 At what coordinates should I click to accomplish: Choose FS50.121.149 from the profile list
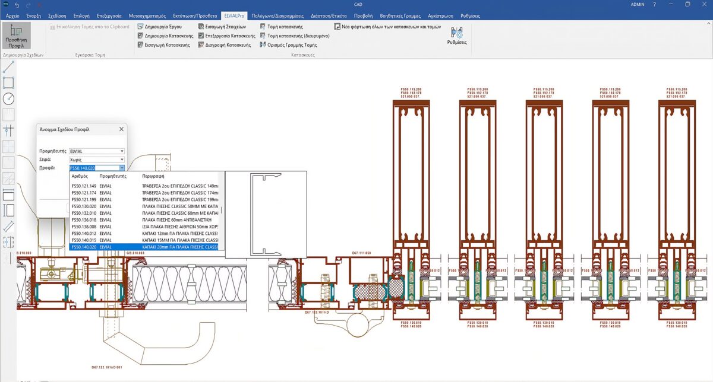pos(84,186)
